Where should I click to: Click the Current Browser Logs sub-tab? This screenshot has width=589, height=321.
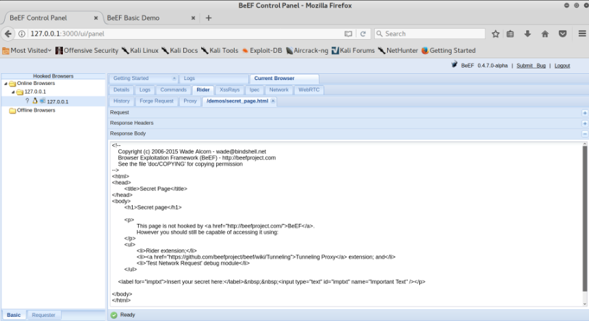click(x=144, y=90)
